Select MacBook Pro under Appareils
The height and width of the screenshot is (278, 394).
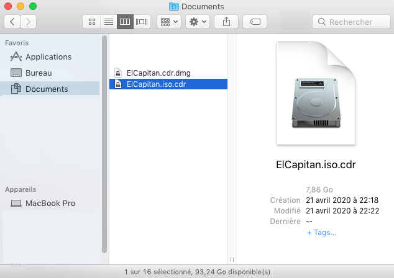click(x=50, y=204)
